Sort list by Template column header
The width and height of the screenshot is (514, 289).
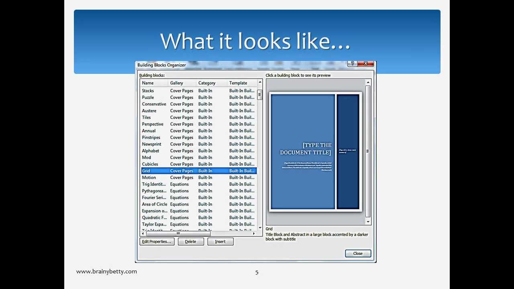click(x=242, y=83)
